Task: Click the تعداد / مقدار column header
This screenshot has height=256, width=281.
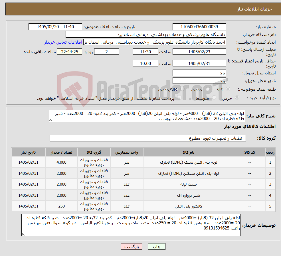Action: point(61,152)
